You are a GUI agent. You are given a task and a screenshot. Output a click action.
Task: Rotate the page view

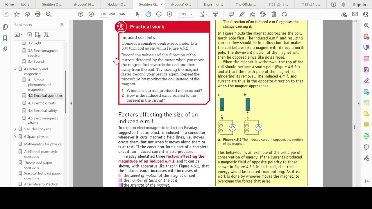284,14
